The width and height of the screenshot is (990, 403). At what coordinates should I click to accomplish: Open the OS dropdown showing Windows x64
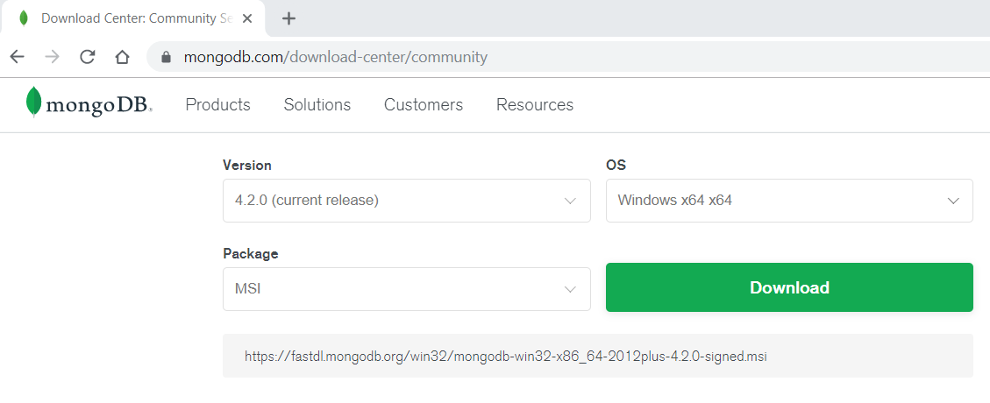click(788, 201)
